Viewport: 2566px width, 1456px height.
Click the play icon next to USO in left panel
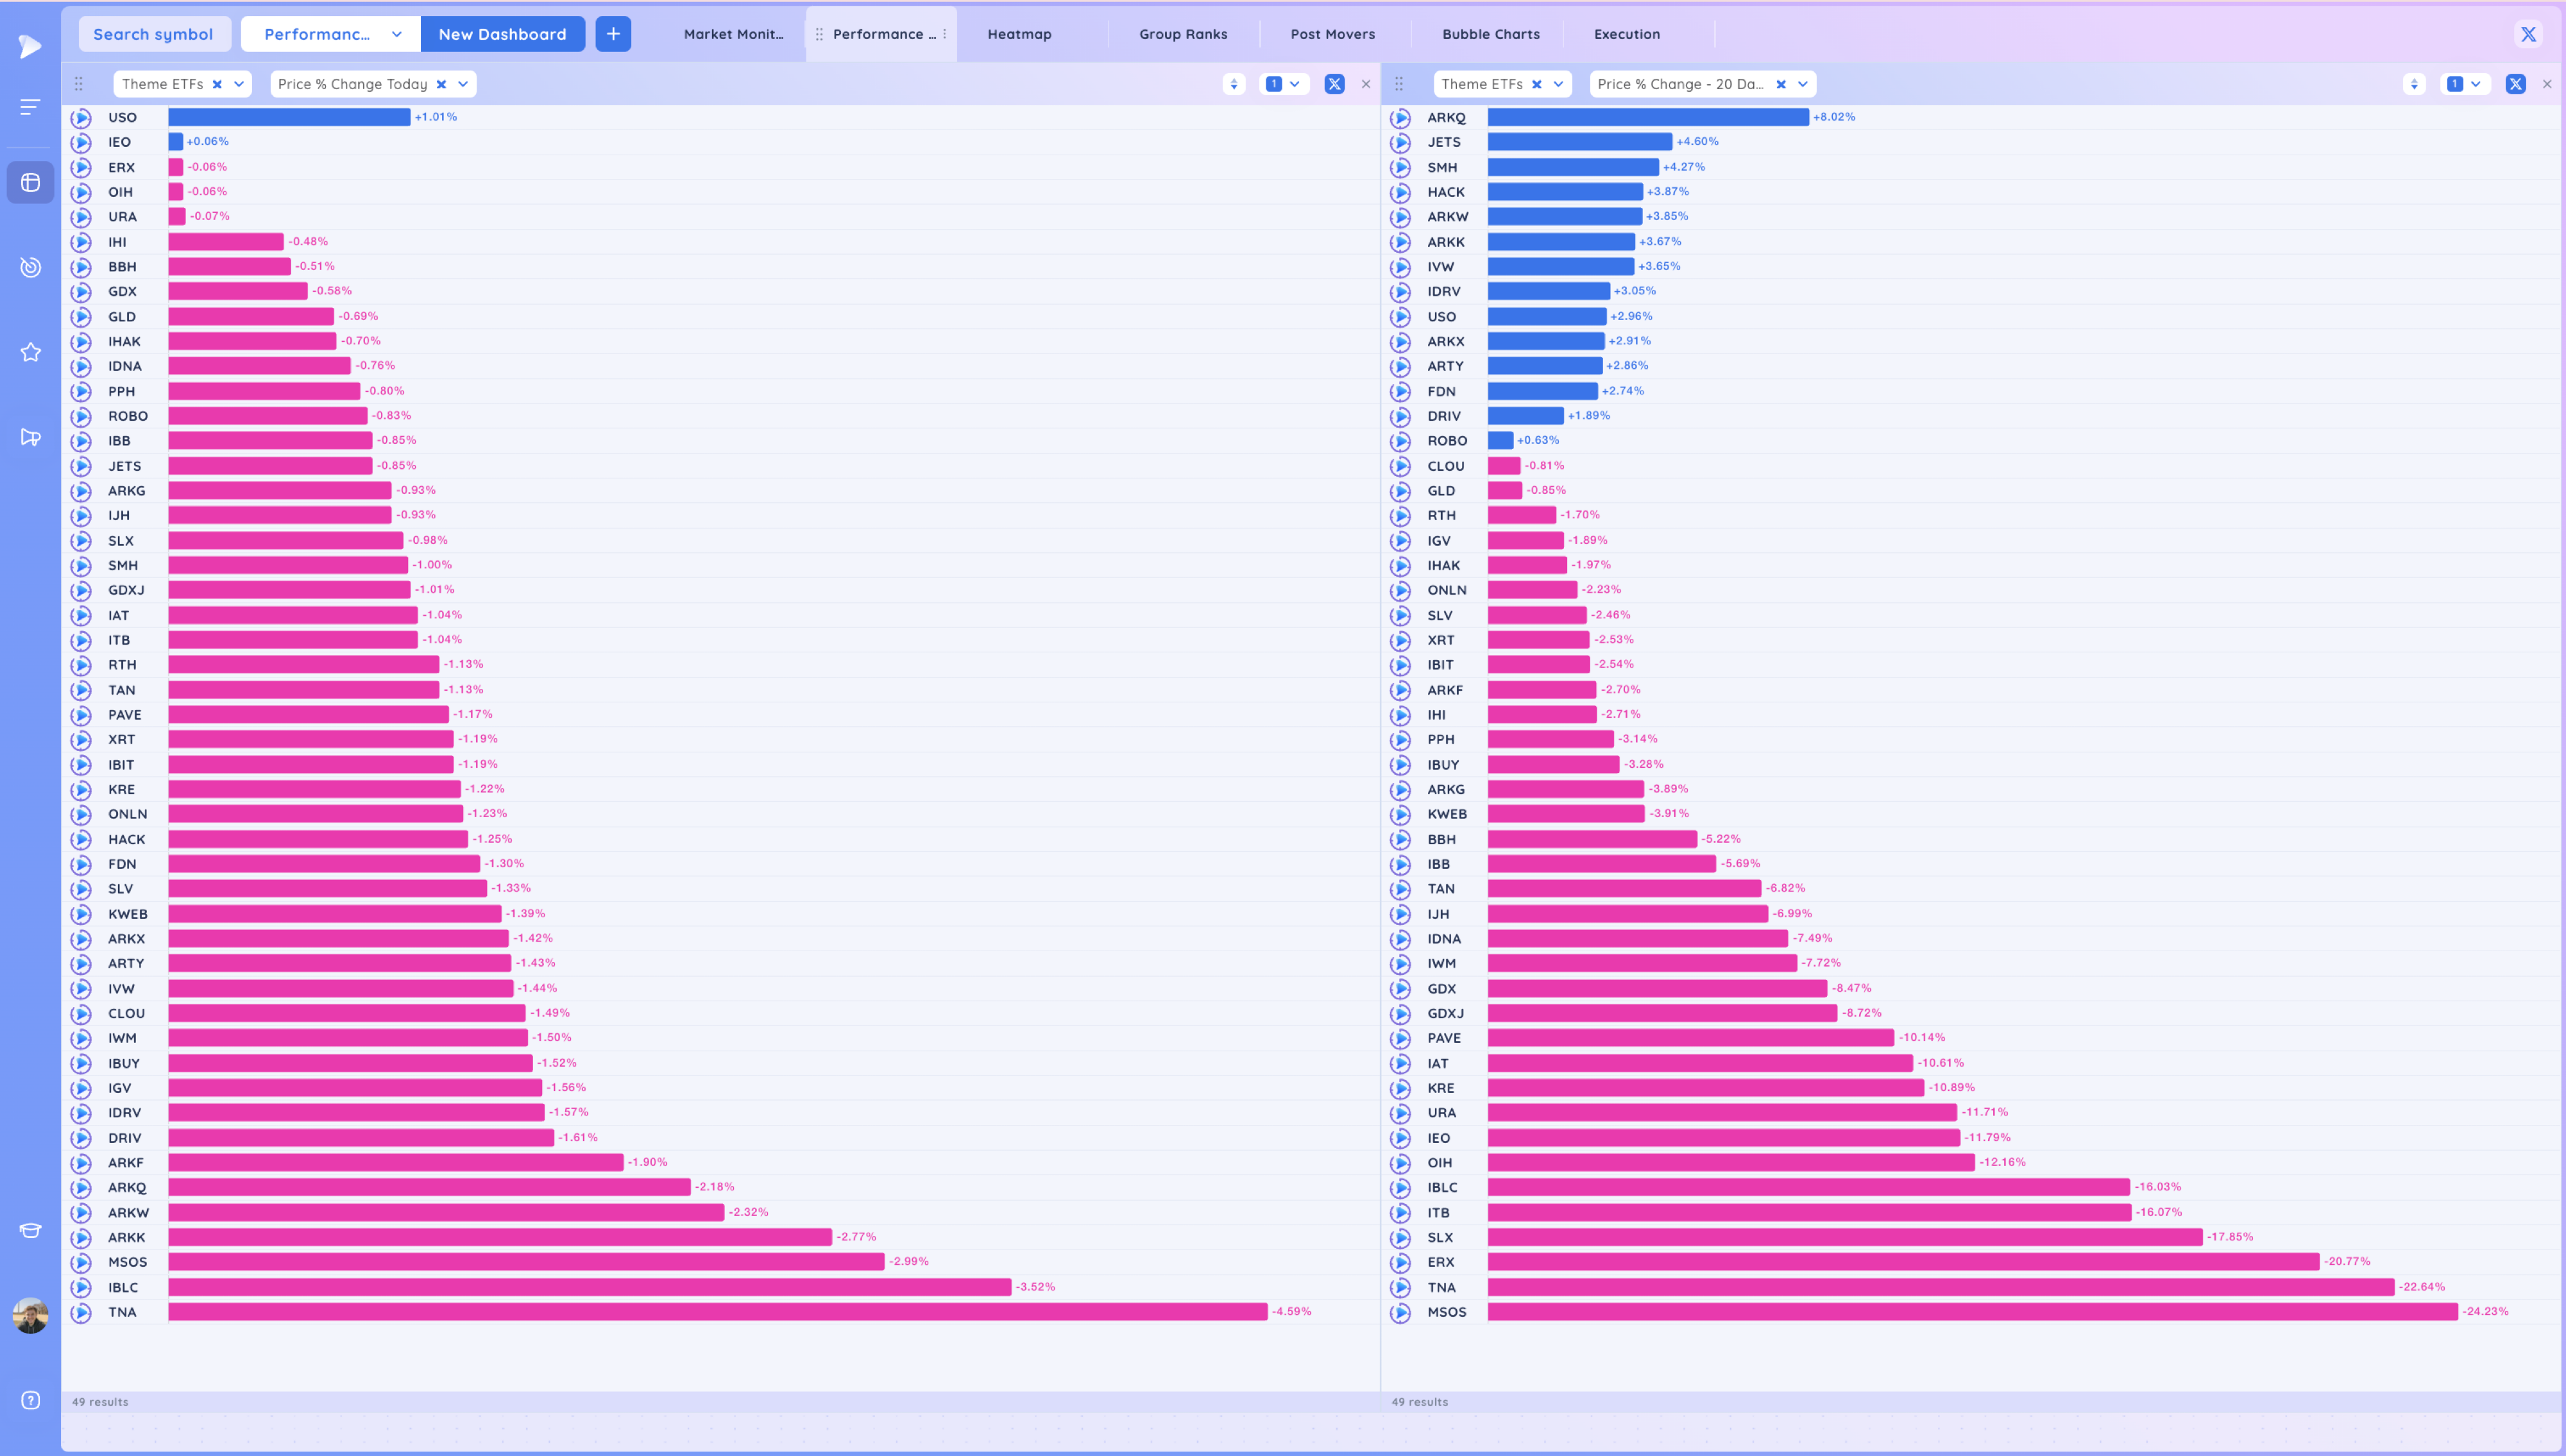(81, 118)
